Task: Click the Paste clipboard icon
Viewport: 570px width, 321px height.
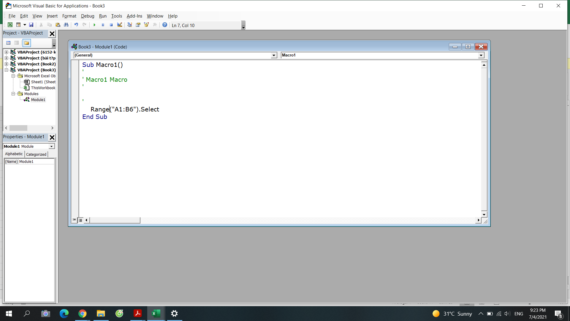Action: pyautogui.click(x=58, y=25)
